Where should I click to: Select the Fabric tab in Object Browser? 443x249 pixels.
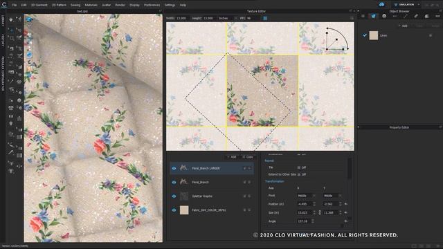pyautogui.click(x=373, y=16)
